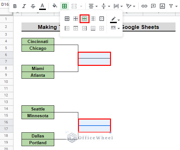180x150 pixels.
Task: Select the empty bracket cell in row 7
Action: click(x=94, y=62)
